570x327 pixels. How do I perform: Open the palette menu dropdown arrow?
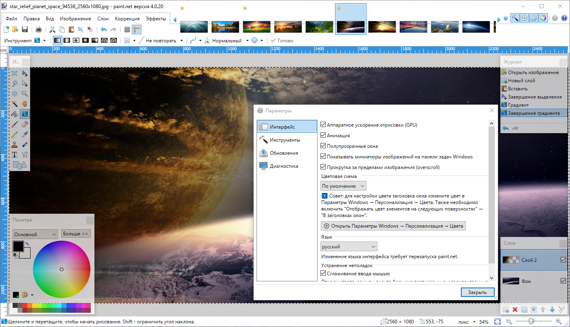click(x=32, y=295)
